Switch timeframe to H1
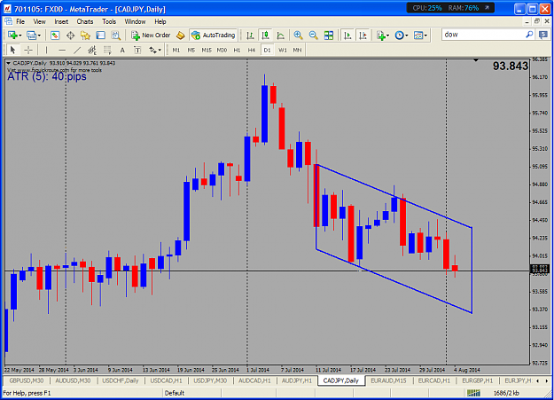The width and height of the screenshot is (554, 400). [237, 50]
